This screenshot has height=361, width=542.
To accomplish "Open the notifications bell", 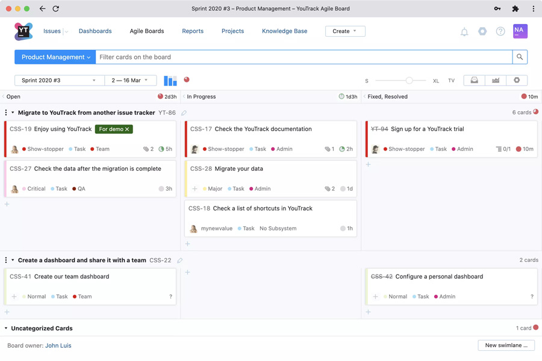I will (464, 32).
